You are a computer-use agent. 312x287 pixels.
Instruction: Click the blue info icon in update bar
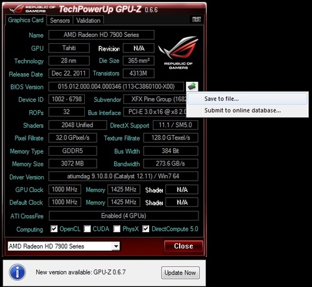(17, 272)
